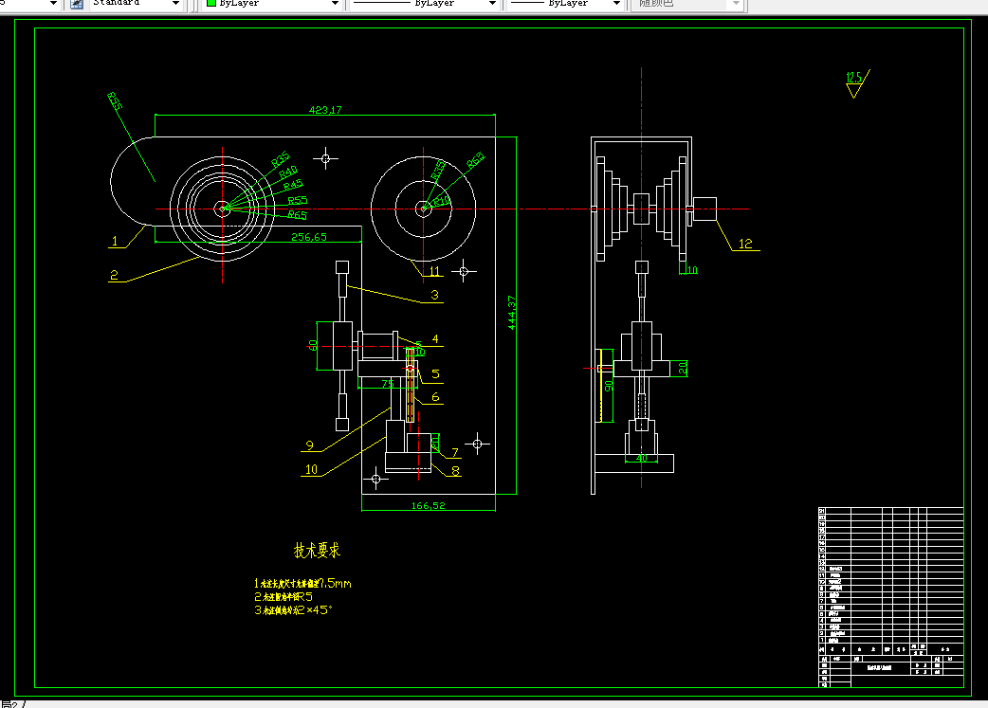The width and height of the screenshot is (988, 708).
Task: Select the 90 dimension in the side view
Action: click(x=609, y=386)
